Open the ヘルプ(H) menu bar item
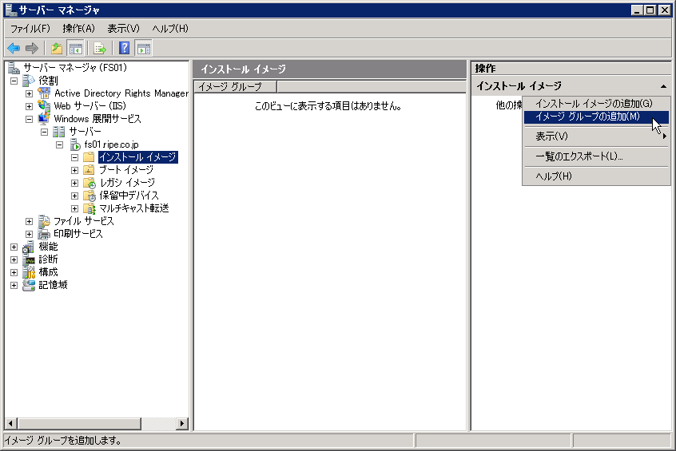The width and height of the screenshot is (676, 451). [x=170, y=29]
